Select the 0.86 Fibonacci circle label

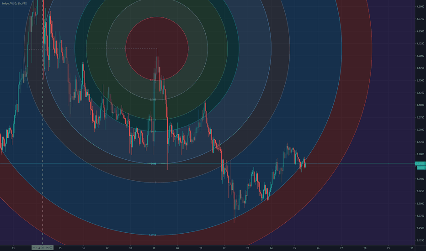pos(154,164)
